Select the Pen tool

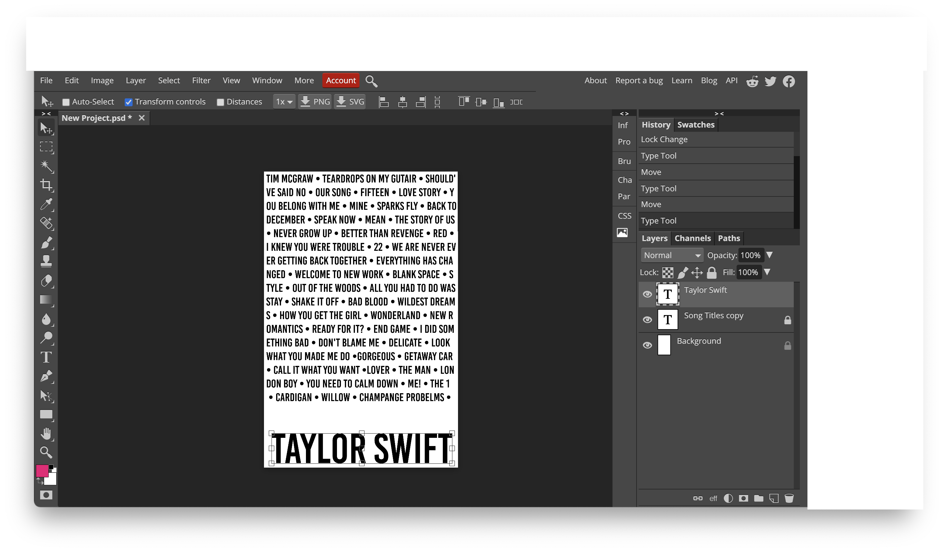(x=47, y=376)
